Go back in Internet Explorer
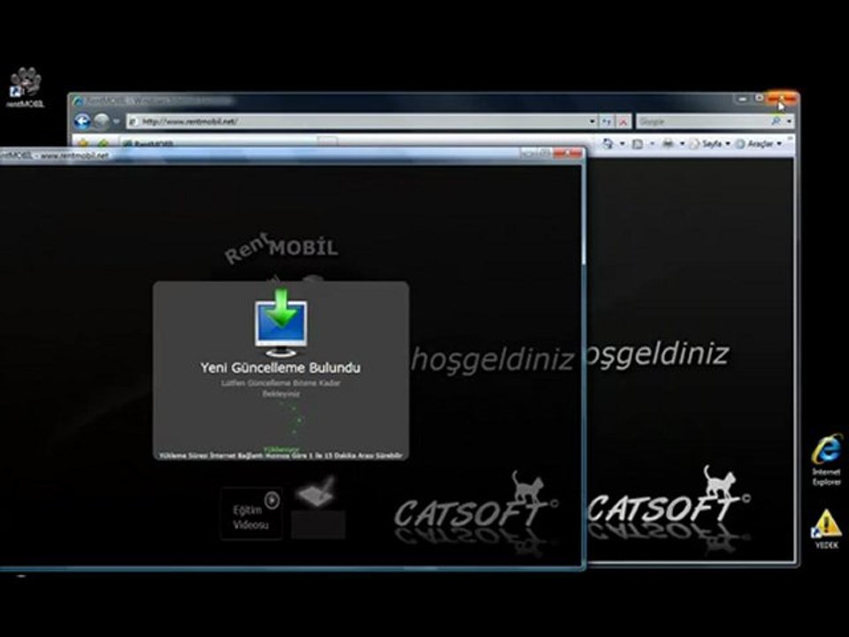This screenshot has width=849, height=637. coord(83,121)
